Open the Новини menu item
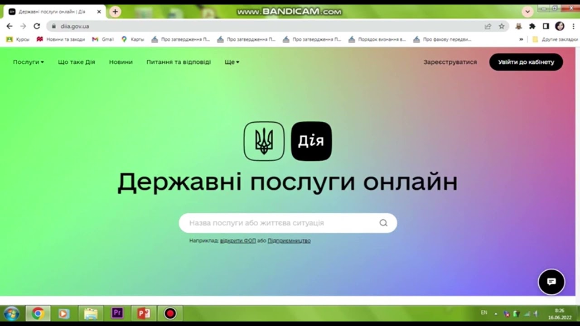This screenshot has height=326, width=580. tap(121, 62)
